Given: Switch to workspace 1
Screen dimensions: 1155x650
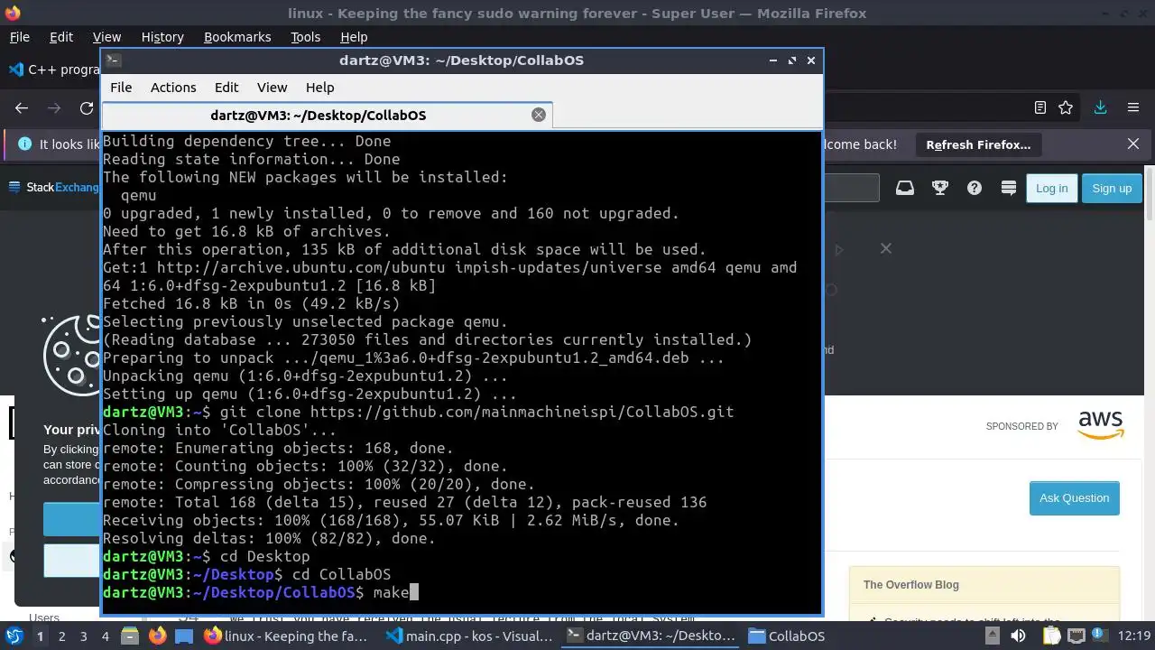Looking at the screenshot, I should coord(40,636).
